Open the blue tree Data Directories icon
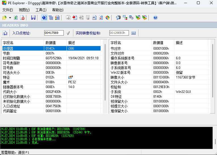The height and width of the screenshot is (155, 217). [x=51, y=18]
